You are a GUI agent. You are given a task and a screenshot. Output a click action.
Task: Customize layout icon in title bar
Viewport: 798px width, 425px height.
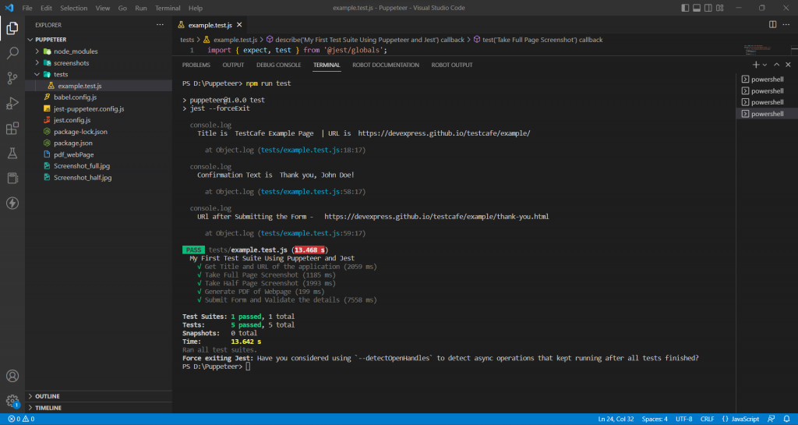point(719,8)
